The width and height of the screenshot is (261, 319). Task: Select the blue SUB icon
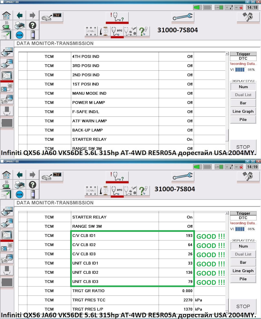click(19, 35)
